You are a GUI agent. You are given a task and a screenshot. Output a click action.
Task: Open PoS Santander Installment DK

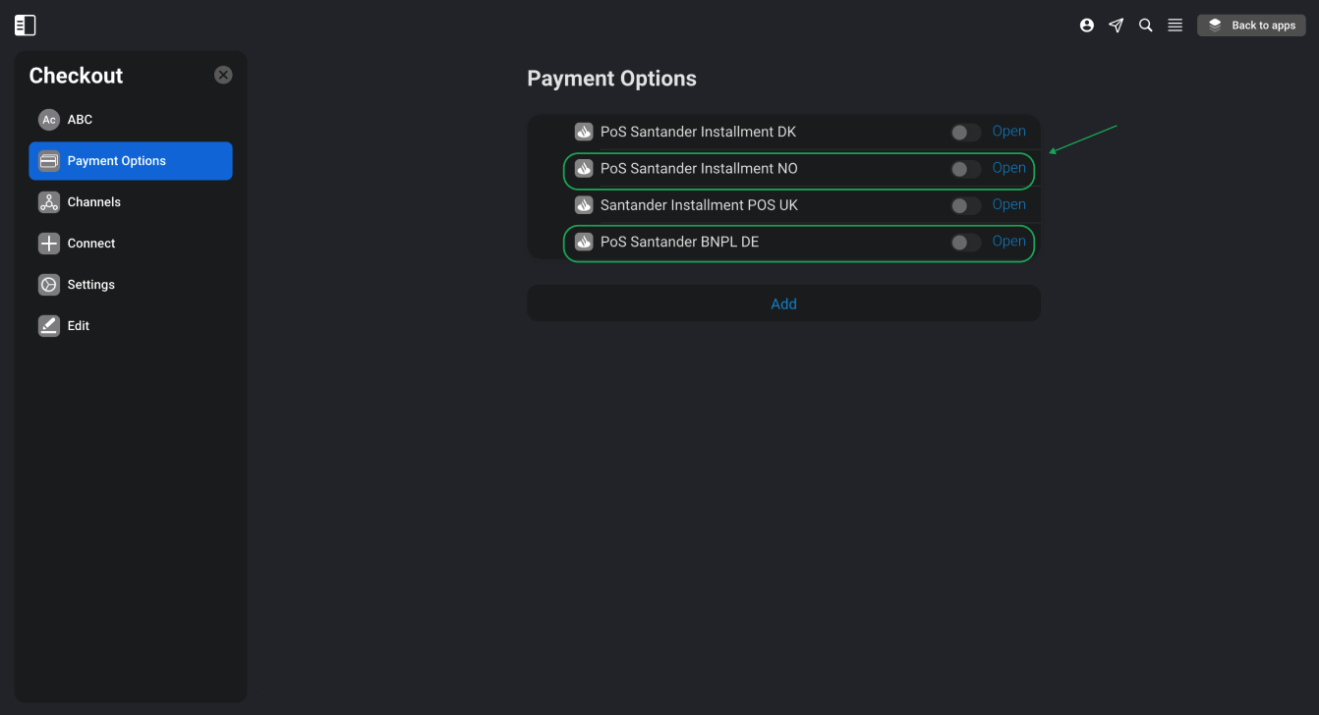1008,132
